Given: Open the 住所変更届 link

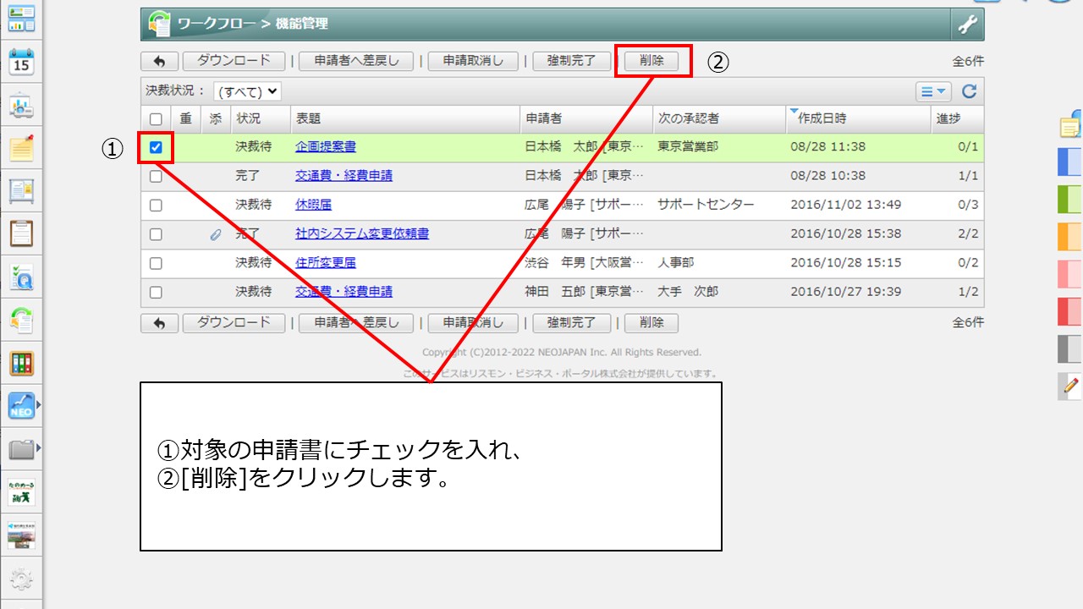Looking at the screenshot, I should point(326,262).
